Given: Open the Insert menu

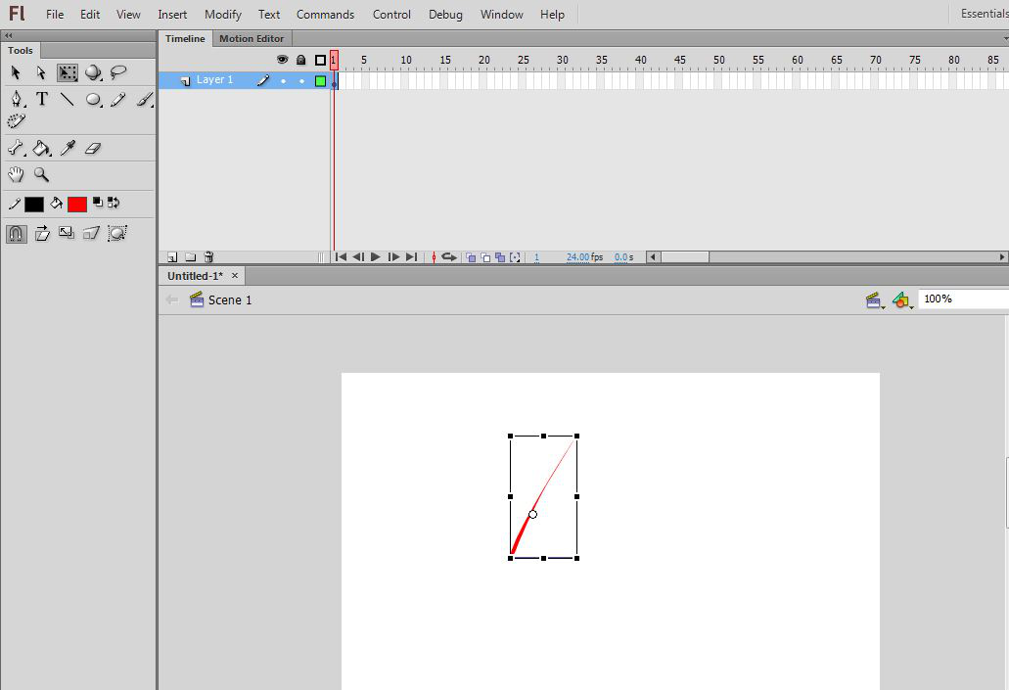Looking at the screenshot, I should tap(172, 14).
